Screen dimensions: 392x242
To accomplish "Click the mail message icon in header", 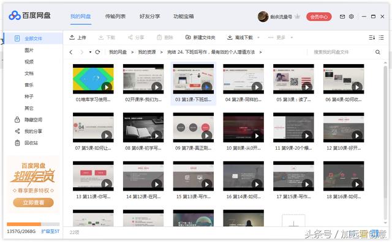I will [342, 16].
